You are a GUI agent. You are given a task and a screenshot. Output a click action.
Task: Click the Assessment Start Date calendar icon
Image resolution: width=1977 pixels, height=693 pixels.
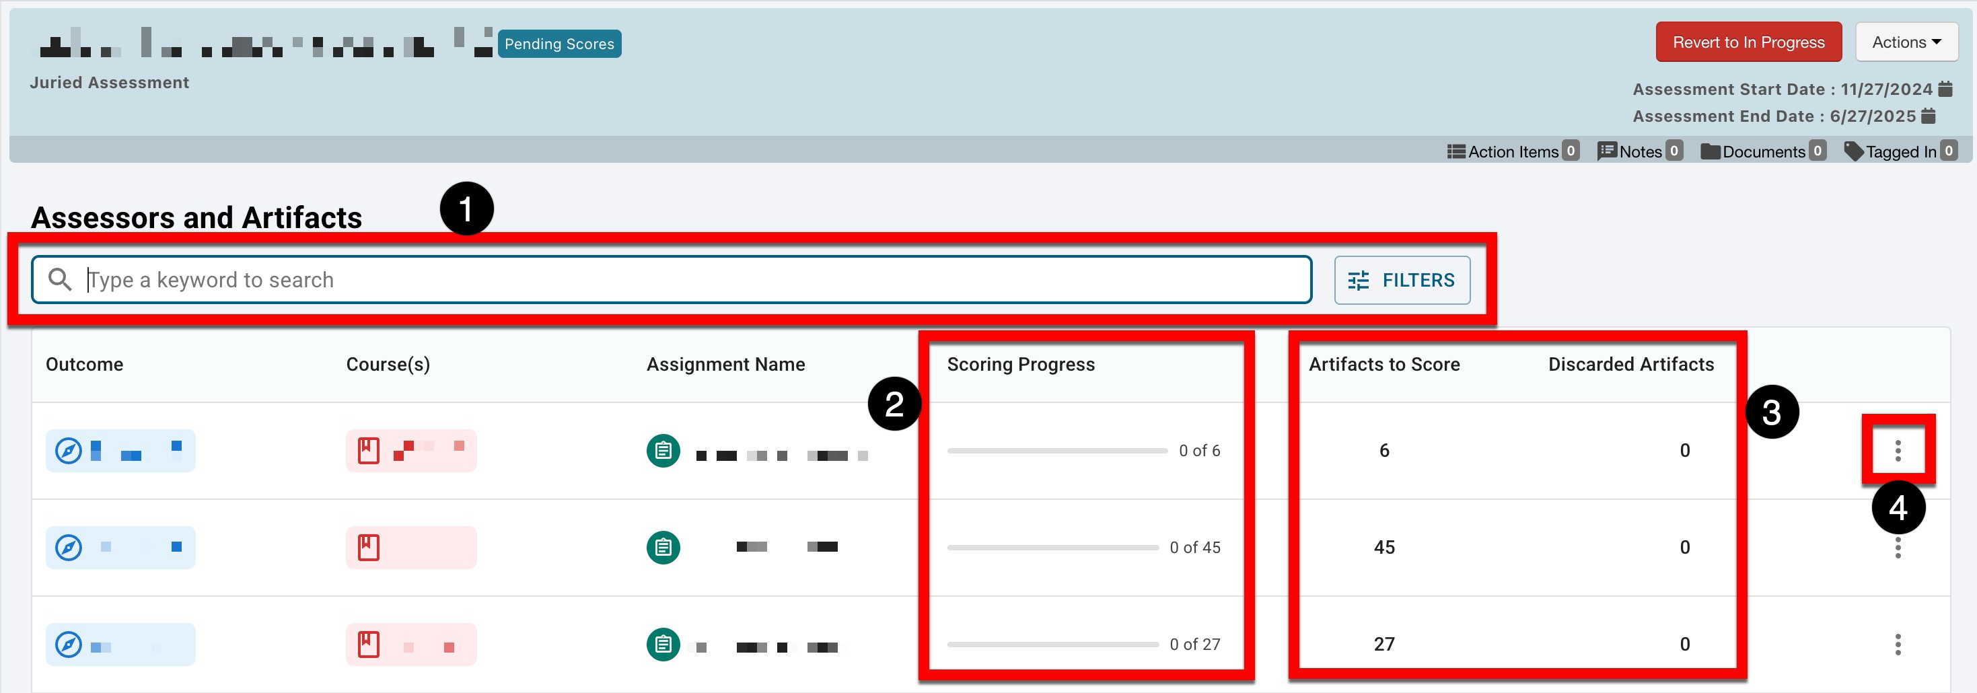[x=1945, y=89]
